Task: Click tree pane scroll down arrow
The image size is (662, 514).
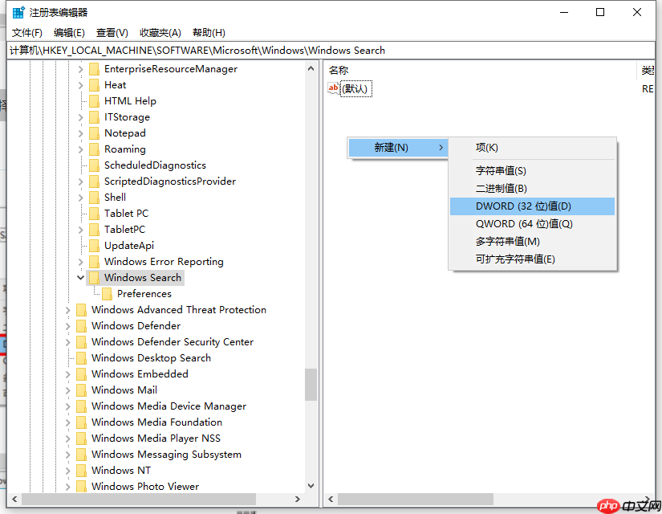Action: [311, 486]
